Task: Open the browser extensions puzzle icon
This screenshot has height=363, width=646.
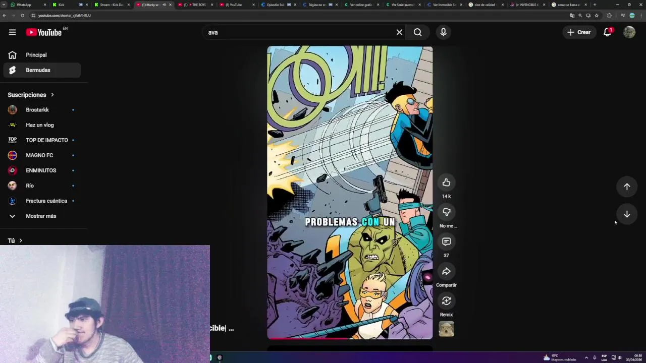Action: point(609,16)
